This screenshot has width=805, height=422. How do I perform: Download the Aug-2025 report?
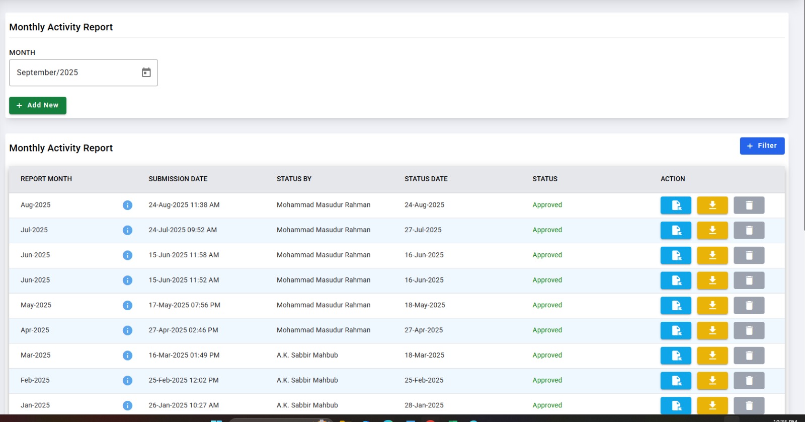tap(712, 205)
